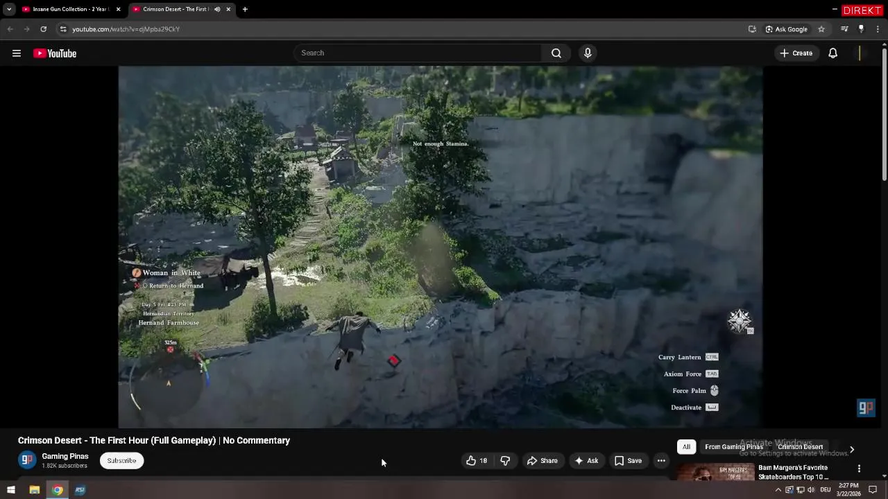
Task: Open the Gaming Pinas channel avatar
Action: pyautogui.click(x=27, y=461)
